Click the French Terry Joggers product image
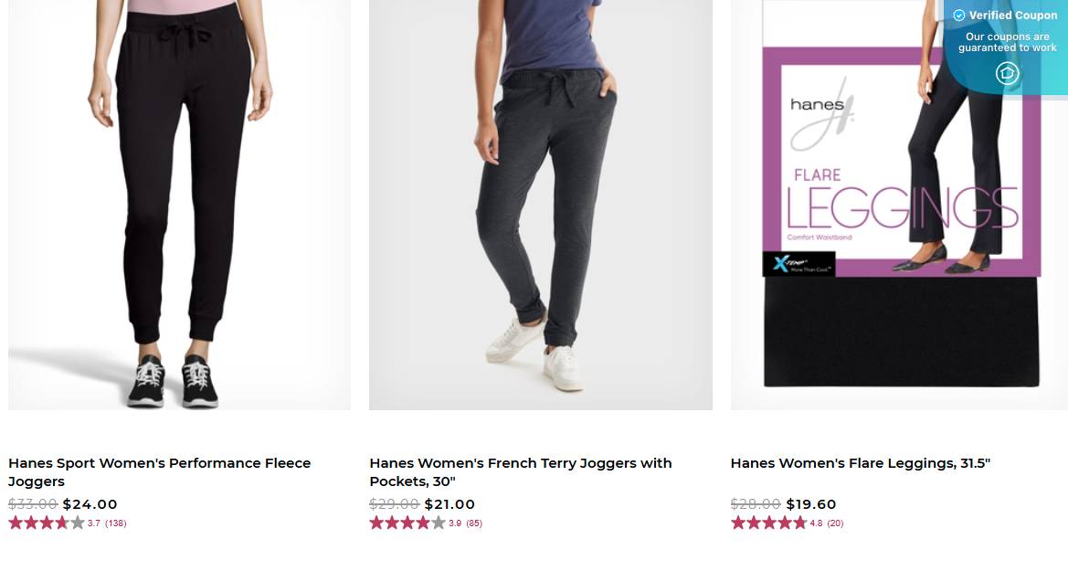1068x571 pixels. point(540,204)
